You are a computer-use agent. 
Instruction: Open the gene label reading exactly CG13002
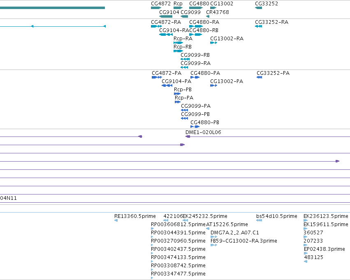pos(222,4)
